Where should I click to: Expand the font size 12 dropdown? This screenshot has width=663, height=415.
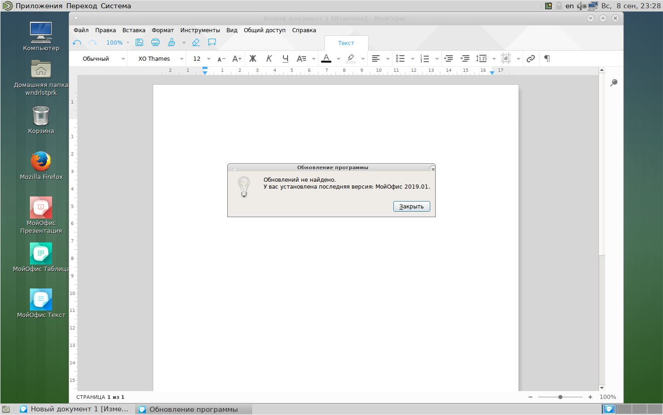208,59
